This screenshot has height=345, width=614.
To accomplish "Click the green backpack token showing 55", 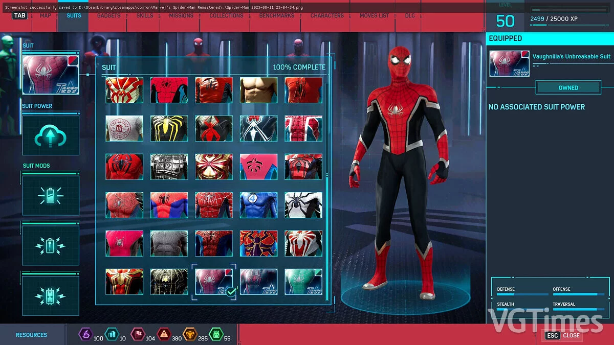I will tap(216, 335).
